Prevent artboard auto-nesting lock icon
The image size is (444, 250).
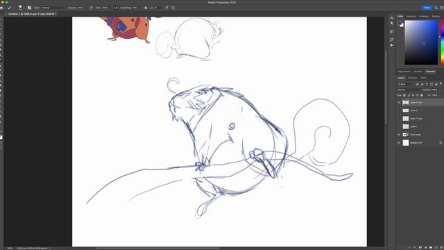pyautogui.click(x=417, y=95)
